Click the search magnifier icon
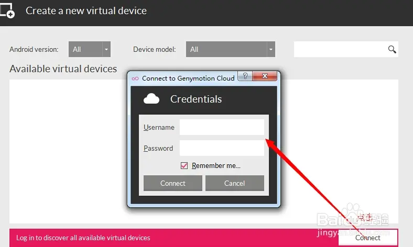The image size is (413, 247). click(x=392, y=49)
